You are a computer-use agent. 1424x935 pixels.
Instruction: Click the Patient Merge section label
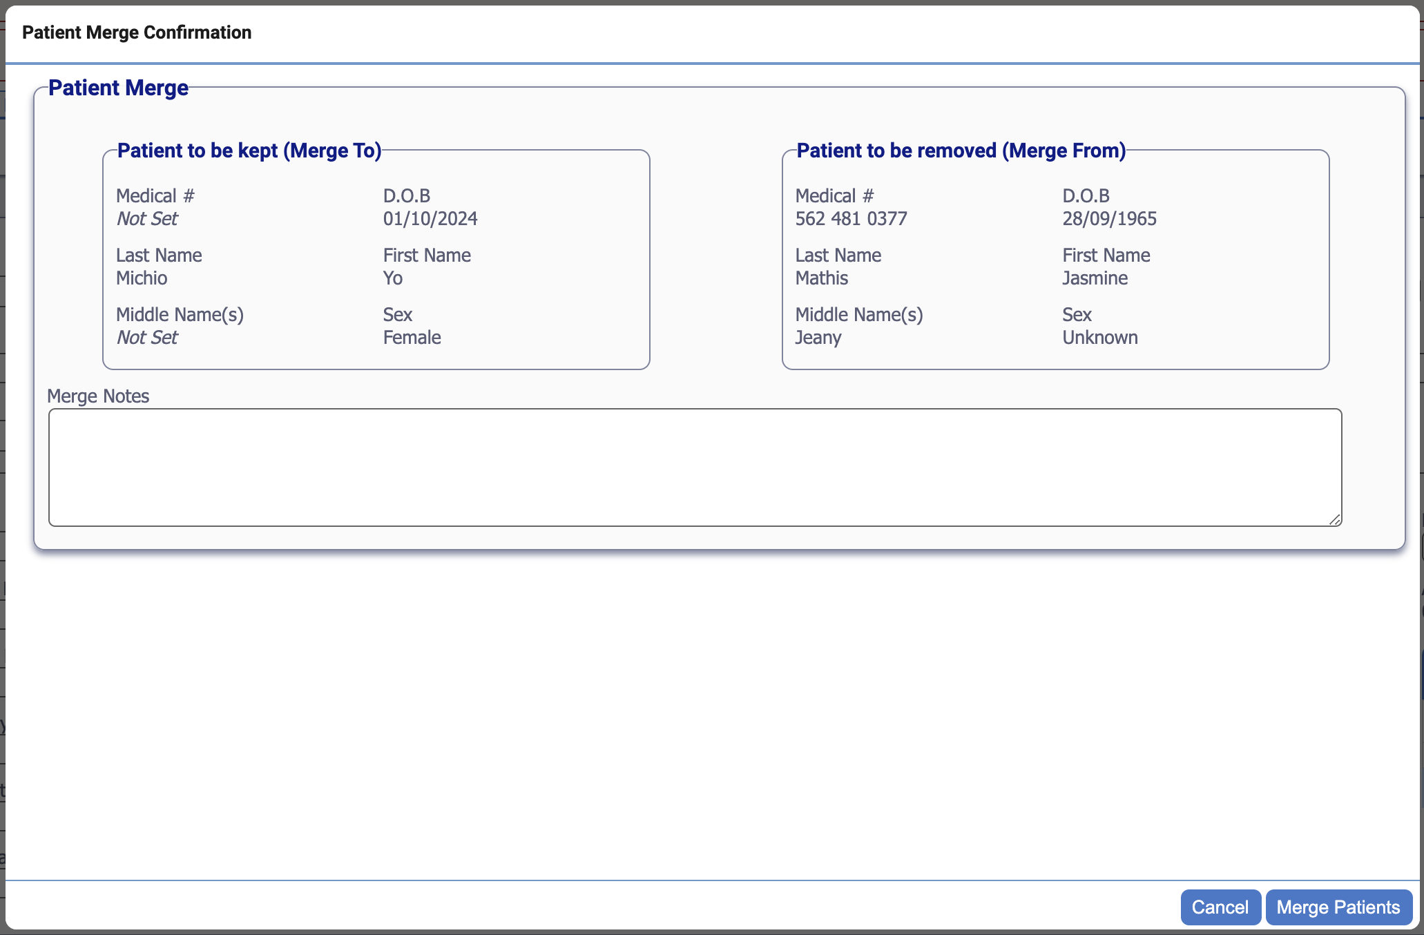(x=117, y=88)
